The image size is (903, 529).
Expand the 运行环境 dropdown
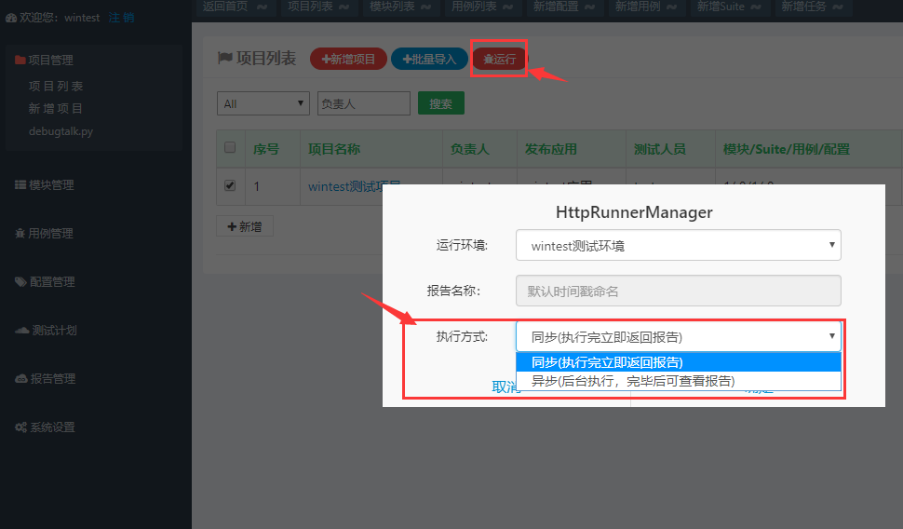click(x=678, y=246)
